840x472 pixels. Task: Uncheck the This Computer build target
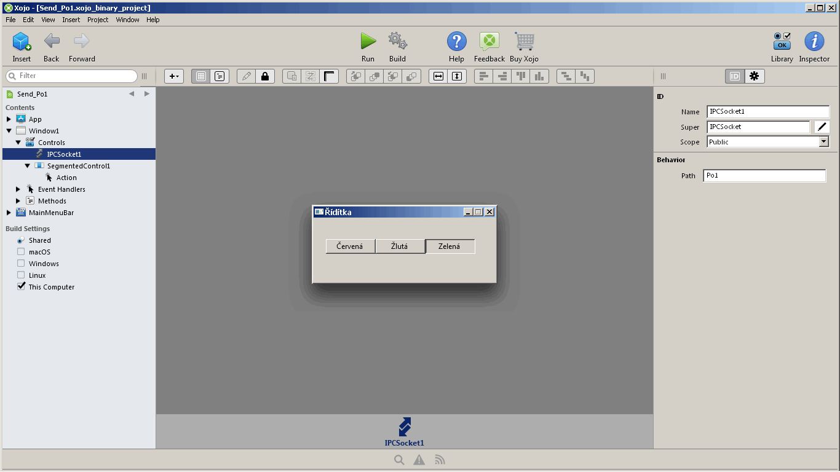pos(21,287)
